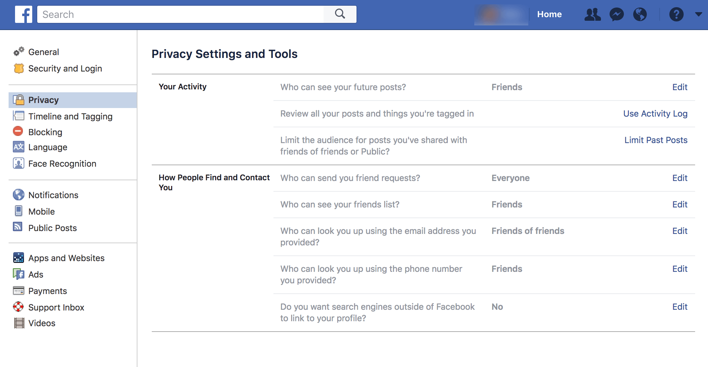Click the Facebook logo icon
This screenshot has height=367, width=708.
click(24, 14)
